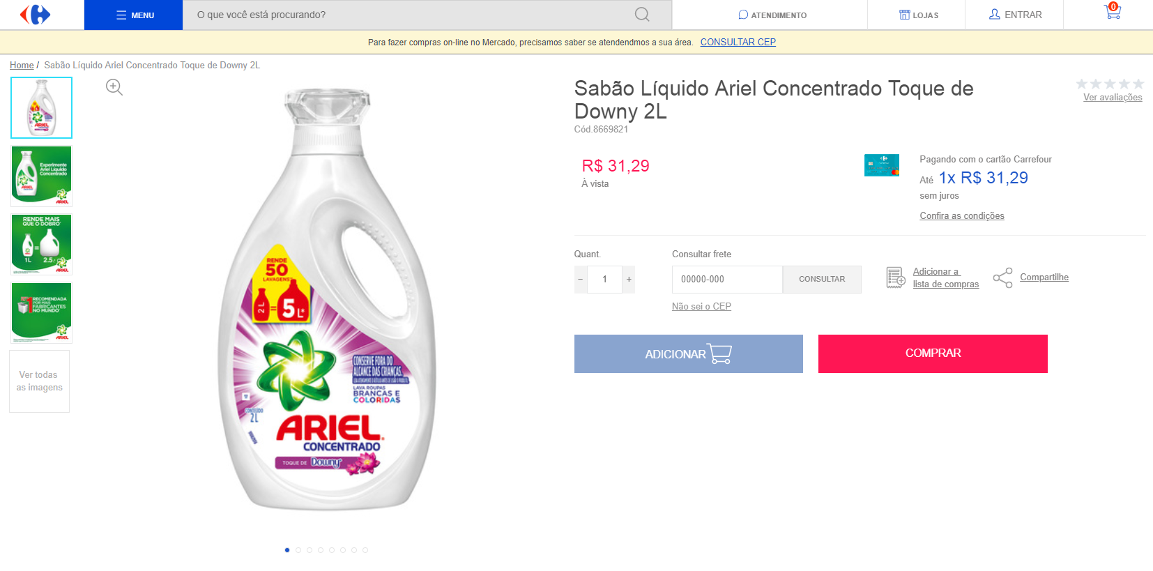The image size is (1153, 571).
Task: Click the Carrefour card icon
Action: (882, 165)
